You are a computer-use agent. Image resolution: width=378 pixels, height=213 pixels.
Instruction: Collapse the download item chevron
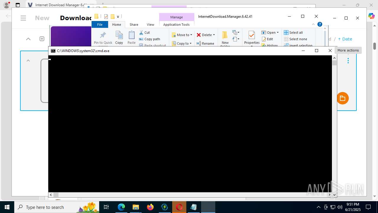[x=28, y=61]
